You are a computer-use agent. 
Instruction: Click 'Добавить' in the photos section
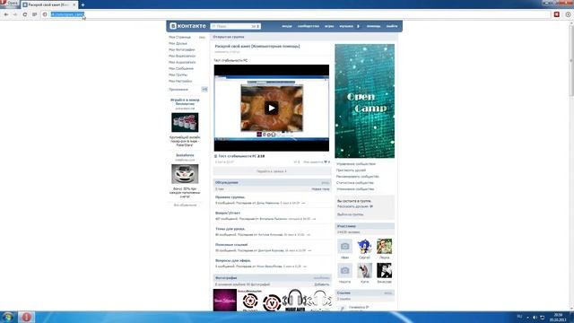point(322,284)
